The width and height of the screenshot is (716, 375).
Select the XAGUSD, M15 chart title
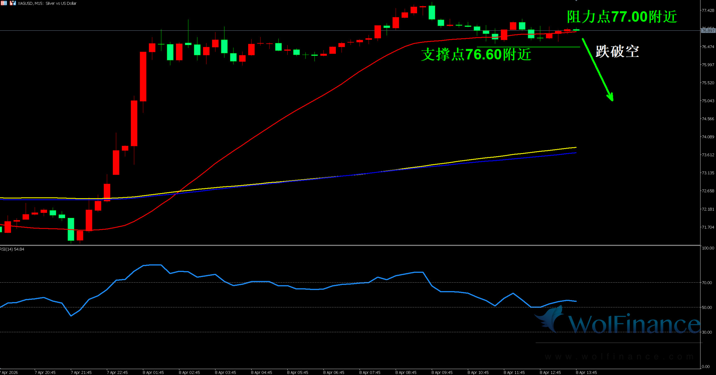[47, 3]
